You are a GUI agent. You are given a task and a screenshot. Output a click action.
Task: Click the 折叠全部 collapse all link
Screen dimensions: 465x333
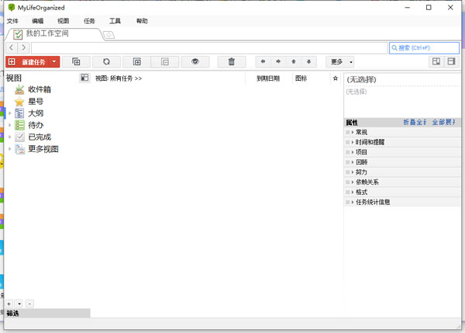pos(415,122)
